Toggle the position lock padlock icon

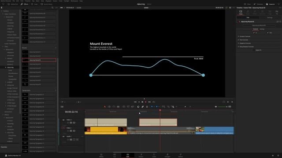pyautogui.click(x=147, y=107)
